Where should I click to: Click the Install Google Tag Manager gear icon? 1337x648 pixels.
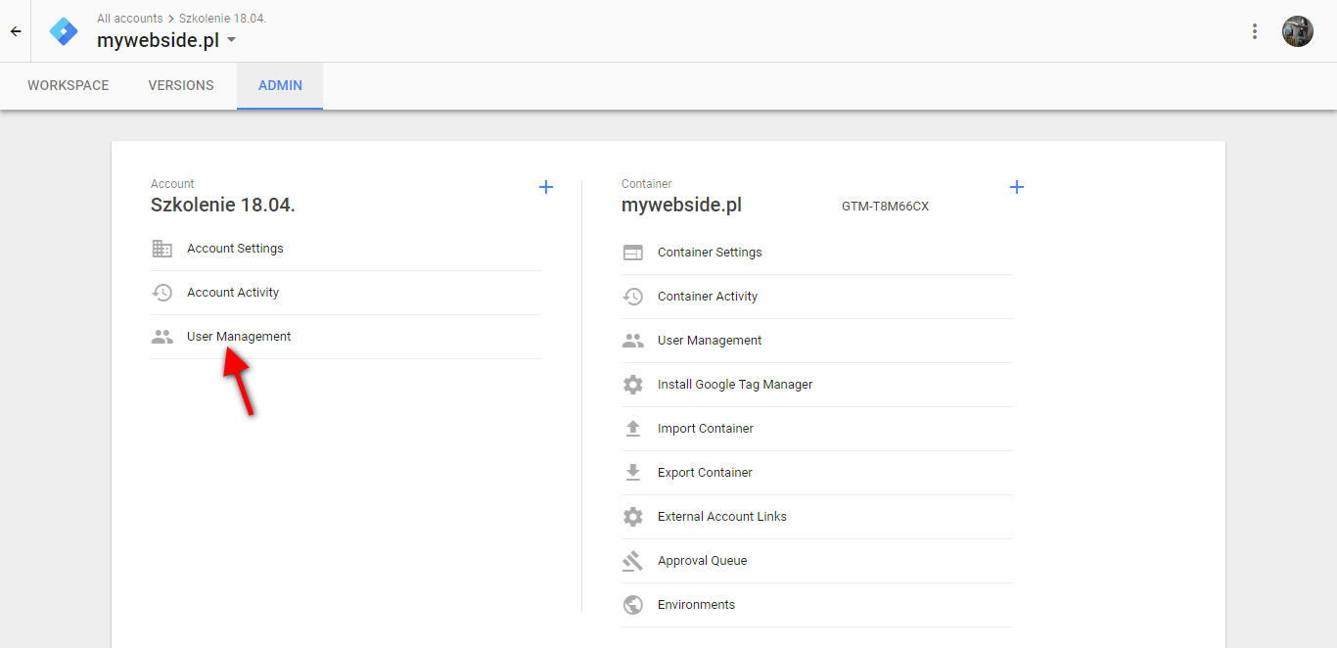633,385
